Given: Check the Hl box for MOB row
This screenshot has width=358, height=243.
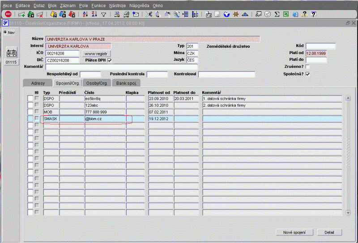Looking at the screenshot, I should tap(37, 112).
